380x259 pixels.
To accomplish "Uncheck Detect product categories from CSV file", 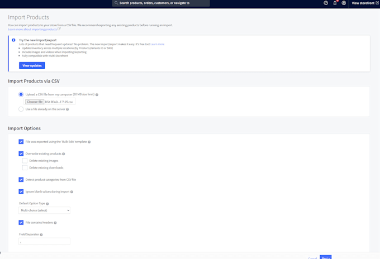I will click(21, 180).
